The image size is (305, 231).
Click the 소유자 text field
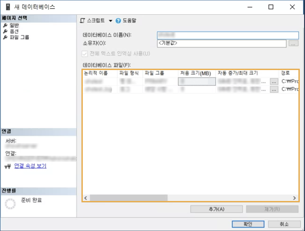(x=221, y=43)
